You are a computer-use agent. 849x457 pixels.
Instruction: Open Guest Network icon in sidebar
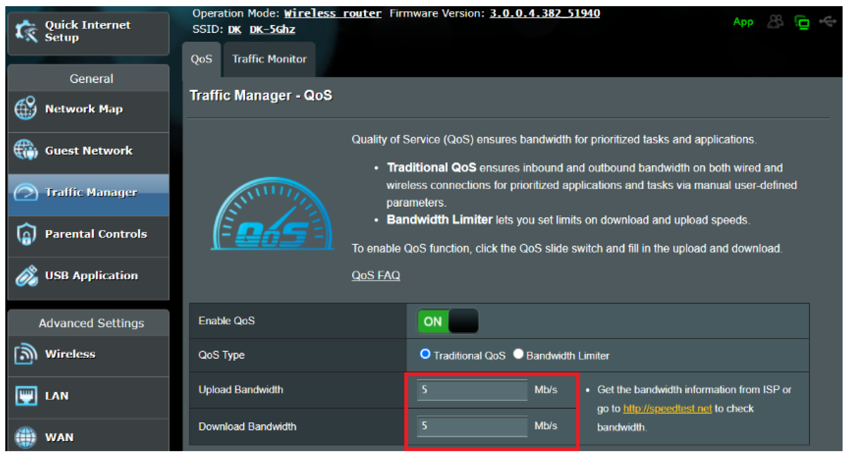(x=26, y=150)
